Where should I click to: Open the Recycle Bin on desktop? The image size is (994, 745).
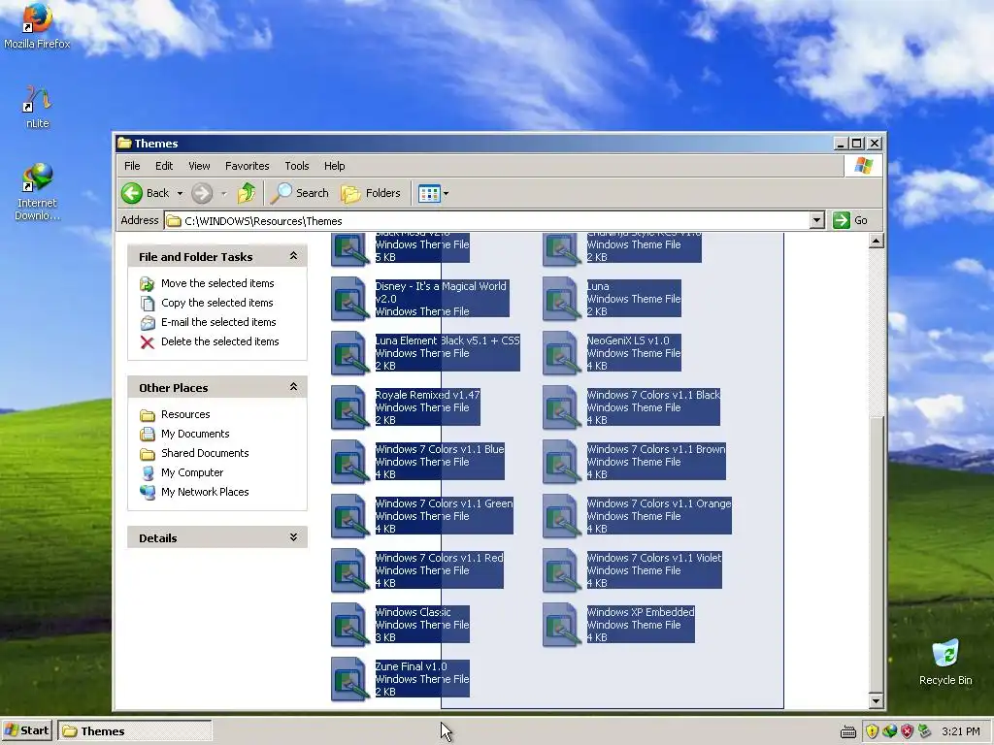tap(945, 662)
